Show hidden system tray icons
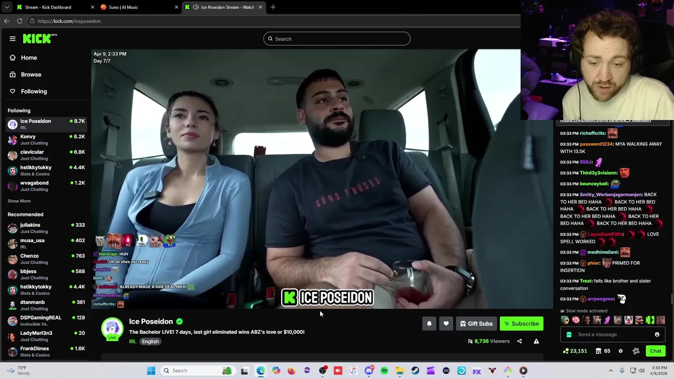This screenshot has height=379, width=674. click(x=611, y=371)
